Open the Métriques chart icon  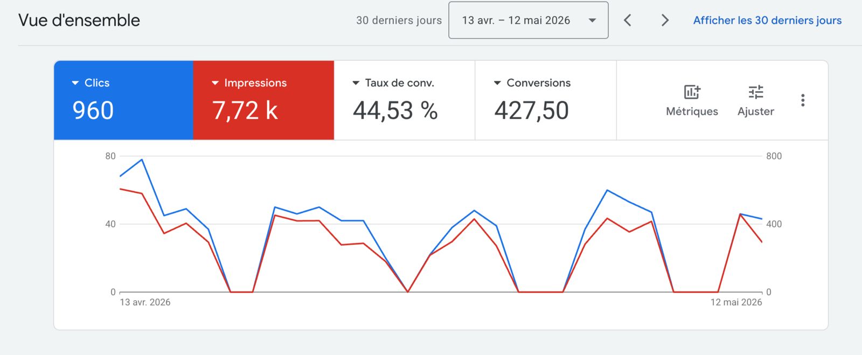pyautogui.click(x=692, y=92)
